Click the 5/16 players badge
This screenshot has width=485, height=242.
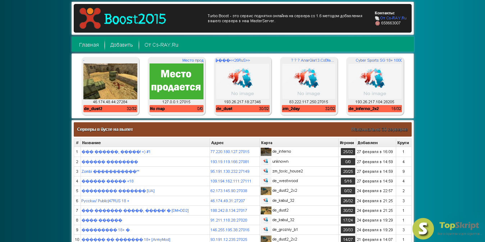[348, 181]
